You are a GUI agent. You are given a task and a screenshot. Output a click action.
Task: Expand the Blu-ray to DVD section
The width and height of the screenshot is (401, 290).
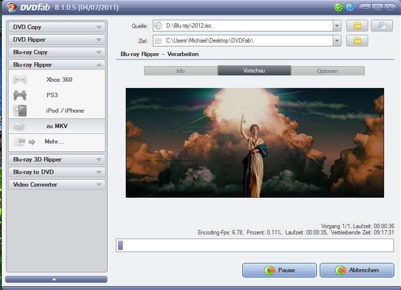tap(57, 172)
